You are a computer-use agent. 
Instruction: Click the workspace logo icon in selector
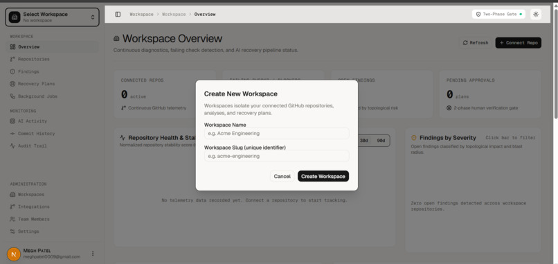(15, 17)
